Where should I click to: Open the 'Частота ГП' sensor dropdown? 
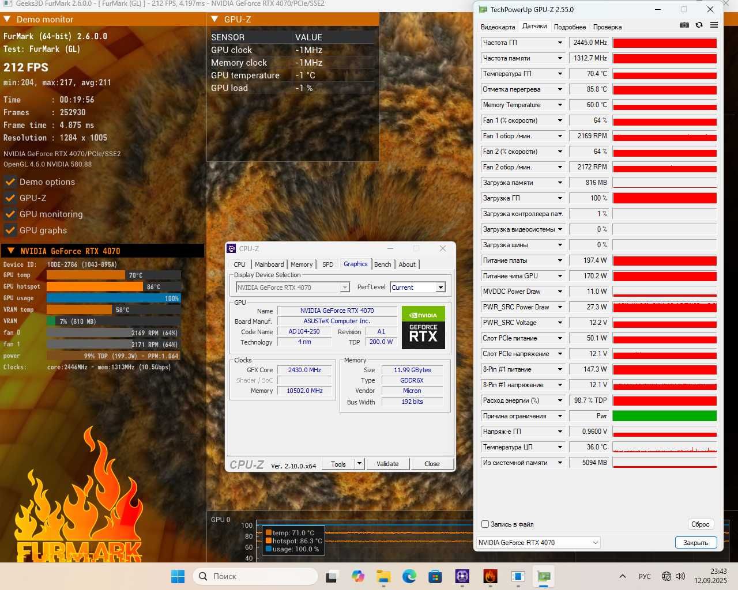pyautogui.click(x=559, y=43)
